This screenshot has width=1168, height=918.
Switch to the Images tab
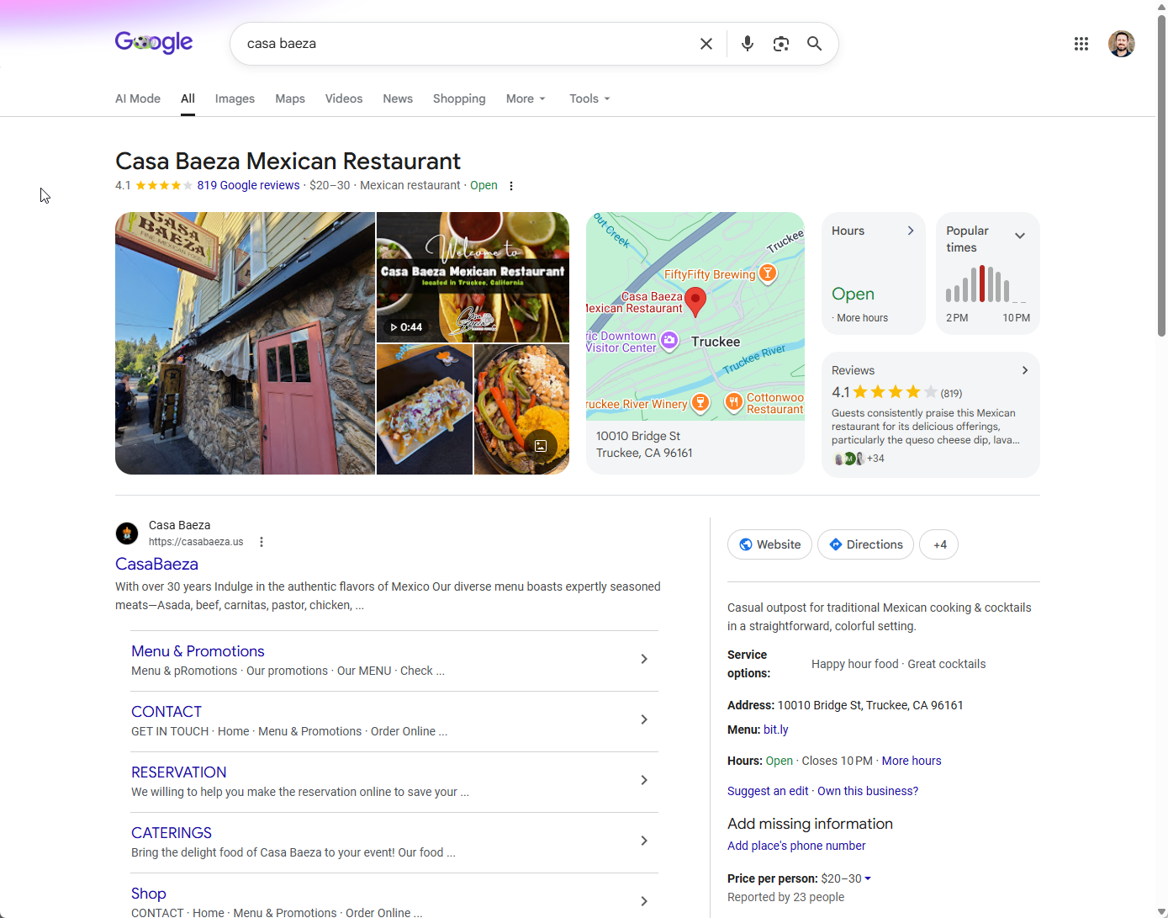click(x=235, y=98)
